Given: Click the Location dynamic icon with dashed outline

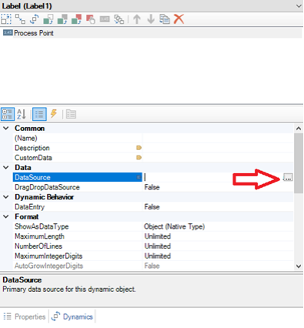Looking at the screenshot, I should tap(6, 19).
